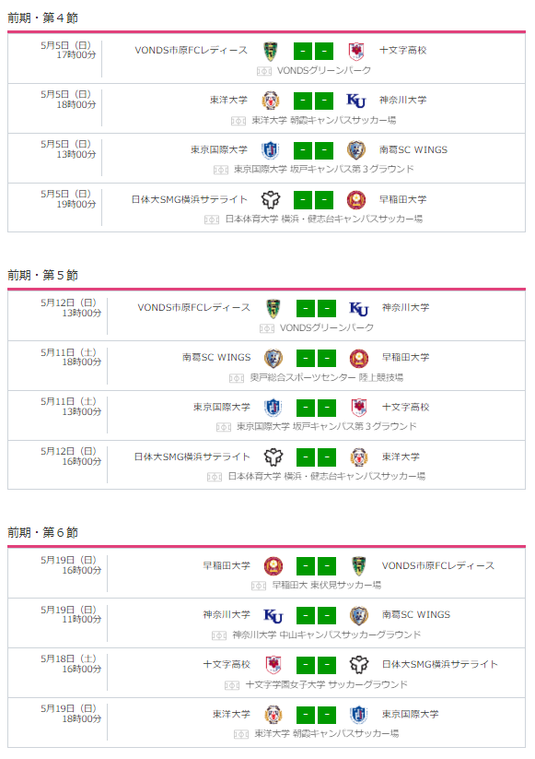
Task: Open 南葛SC WINGS team link in round 5
Action: click(216, 357)
